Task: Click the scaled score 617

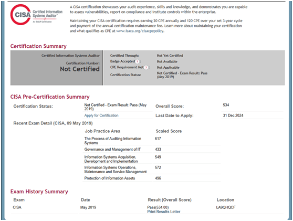Action: pos(158,139)
